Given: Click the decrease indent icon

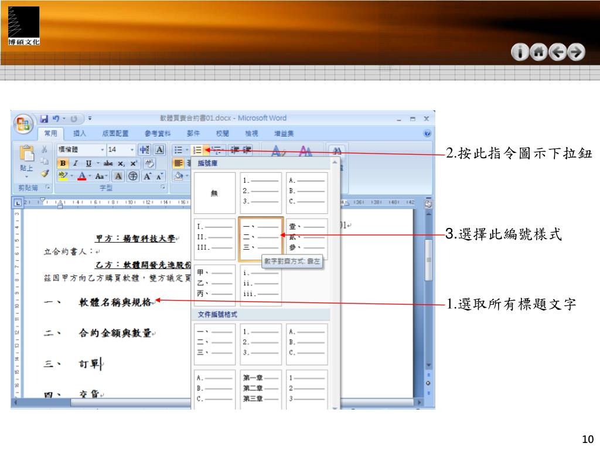Looking at the screenshot, I should (x=234, y=149).
